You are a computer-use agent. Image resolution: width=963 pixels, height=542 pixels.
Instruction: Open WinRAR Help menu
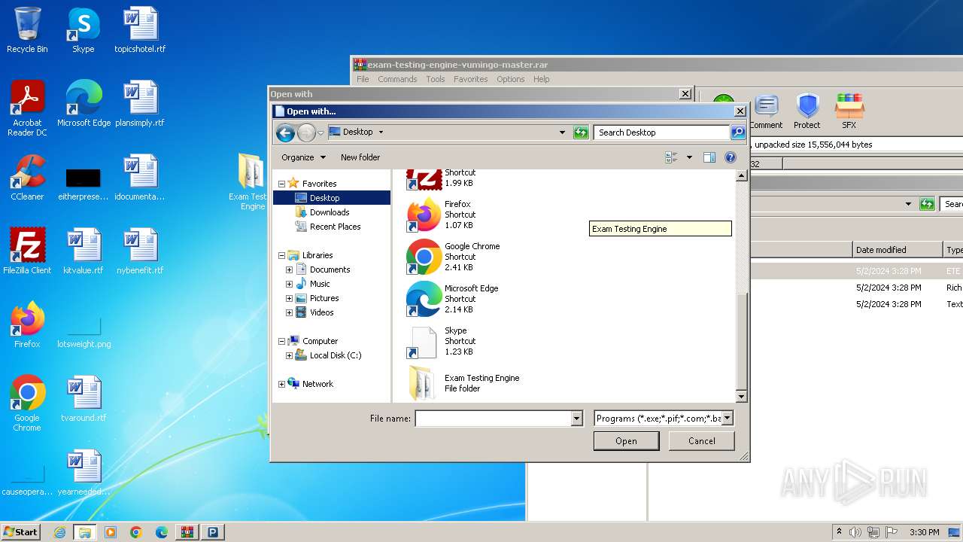tap(542, 79)
